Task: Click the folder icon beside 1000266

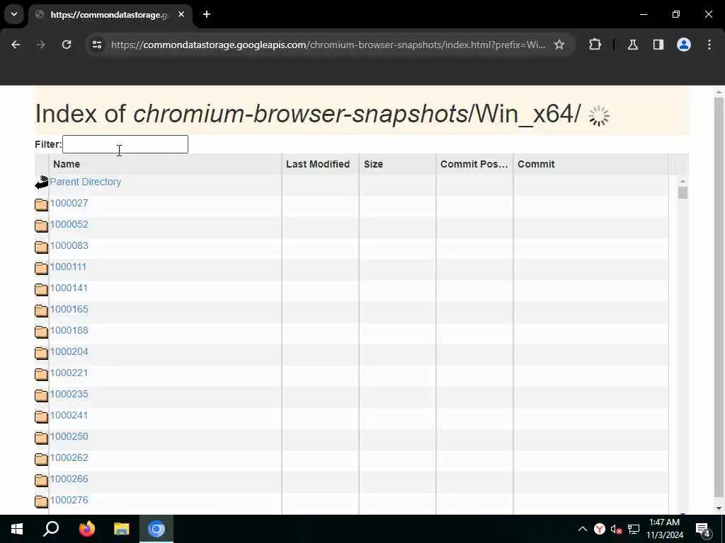Action: 42,481
